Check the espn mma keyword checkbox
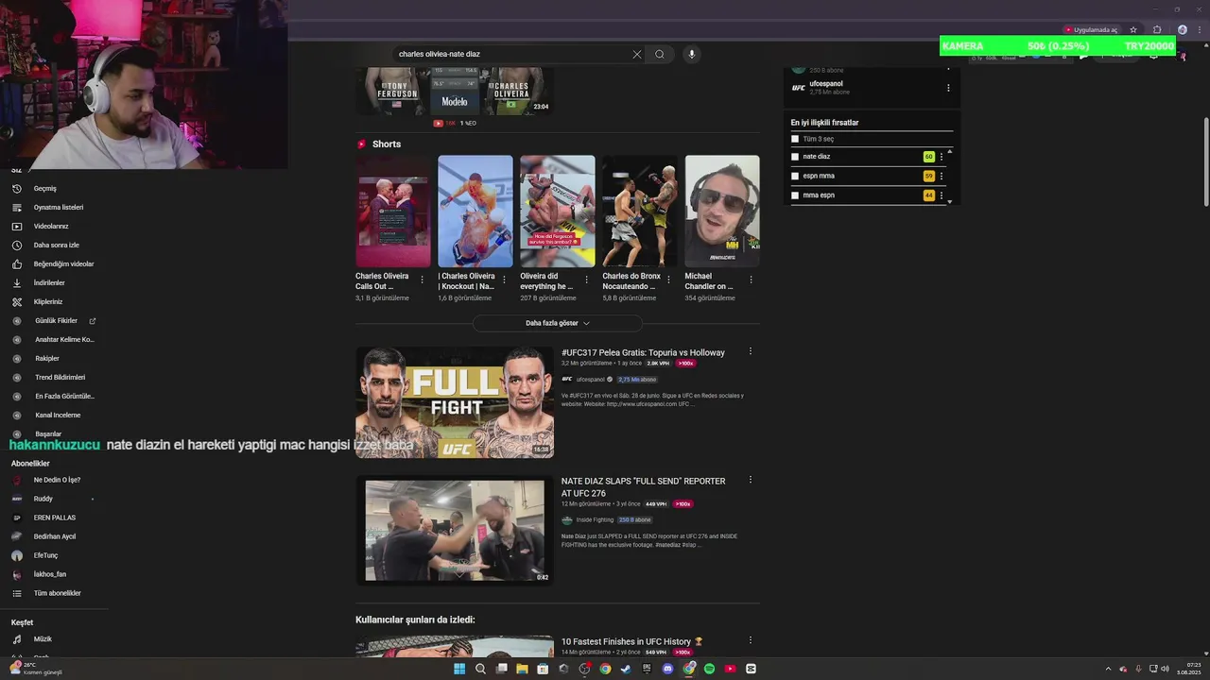The width and height of the screenshot is (1210, 680). (x=795, y=176)
